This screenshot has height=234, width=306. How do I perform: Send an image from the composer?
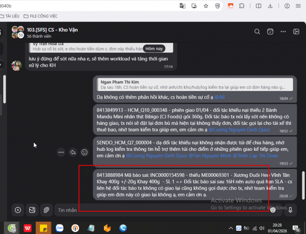[x=32, y=210]
